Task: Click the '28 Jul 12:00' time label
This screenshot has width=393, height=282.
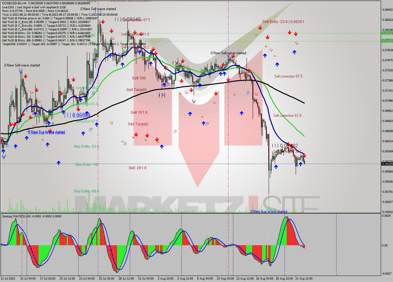Action: tap(126, 279)
